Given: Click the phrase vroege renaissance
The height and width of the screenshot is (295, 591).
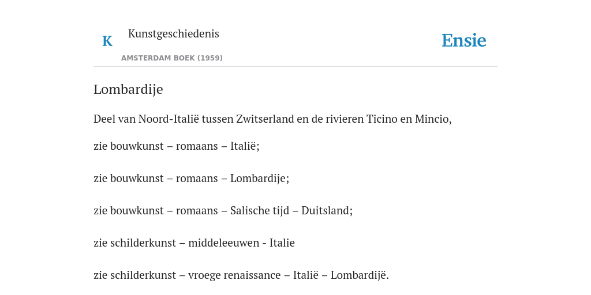Looking at the screenshot, I should (234, 275).
